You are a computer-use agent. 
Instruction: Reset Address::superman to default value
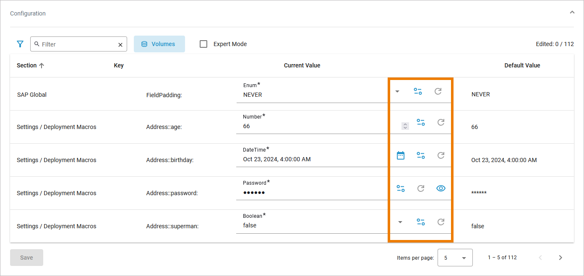[x=441, y=222]
